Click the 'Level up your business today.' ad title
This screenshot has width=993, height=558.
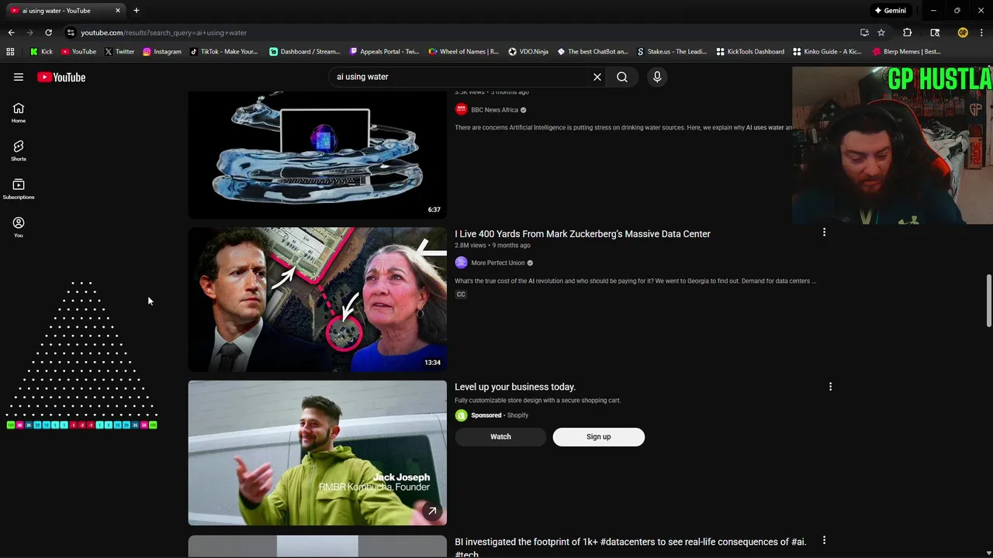(515, 387)
